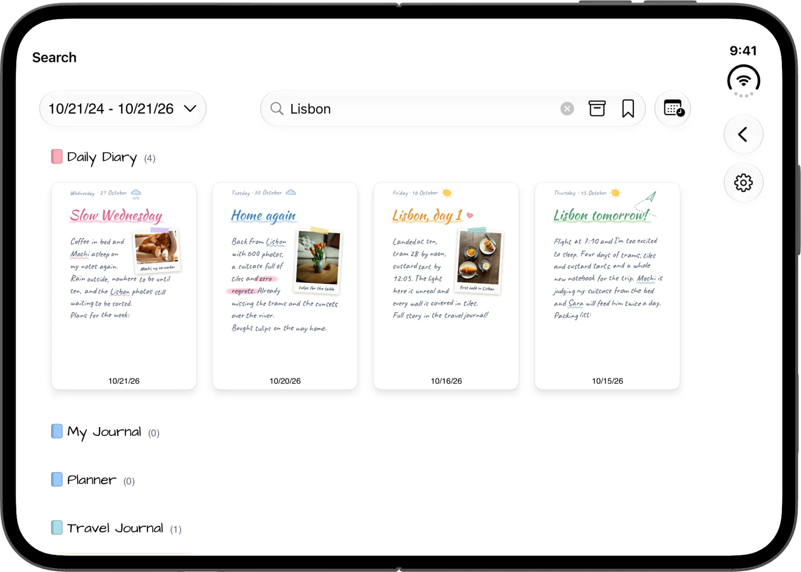The image size is (801, 572).
Task: Click the 10/15/26 date label
Action: 607,381
